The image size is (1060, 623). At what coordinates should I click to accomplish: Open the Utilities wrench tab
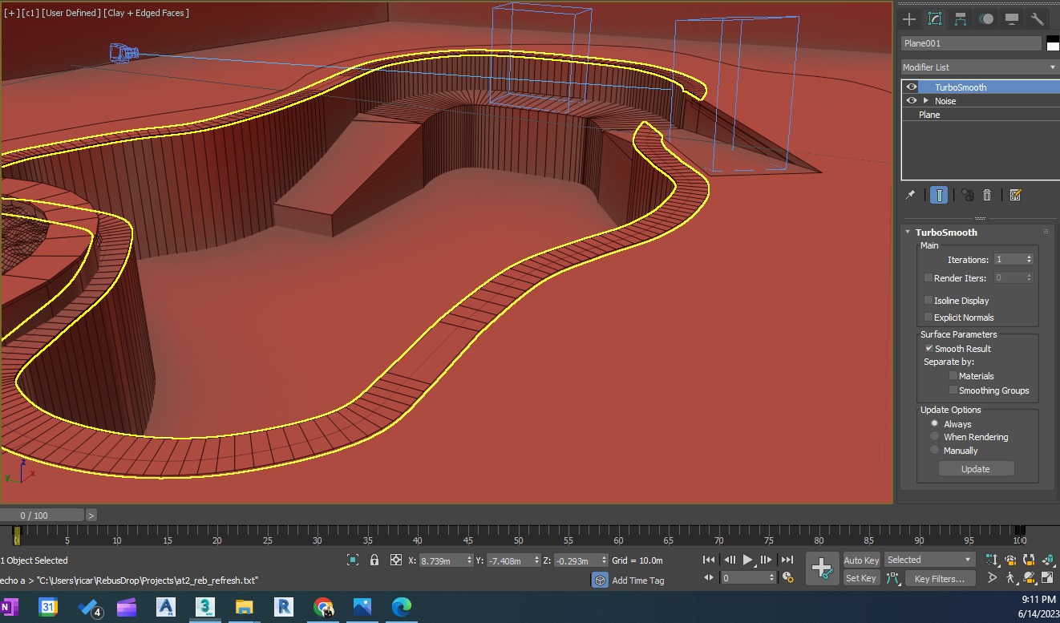pyautogui.click(x=1037, y=19)
